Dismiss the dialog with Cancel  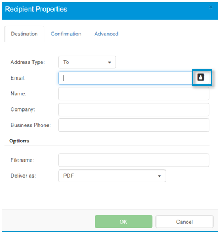[185, 222]
